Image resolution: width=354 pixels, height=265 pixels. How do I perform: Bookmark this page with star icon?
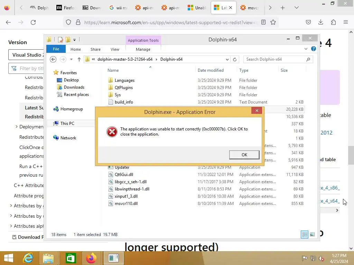[273, 22]
